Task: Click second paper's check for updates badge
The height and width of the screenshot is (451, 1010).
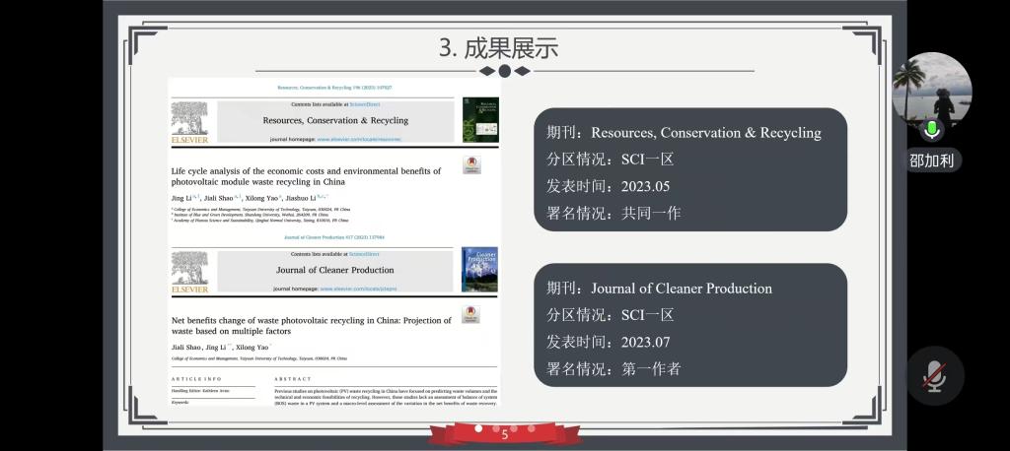Action: (471, 315)
